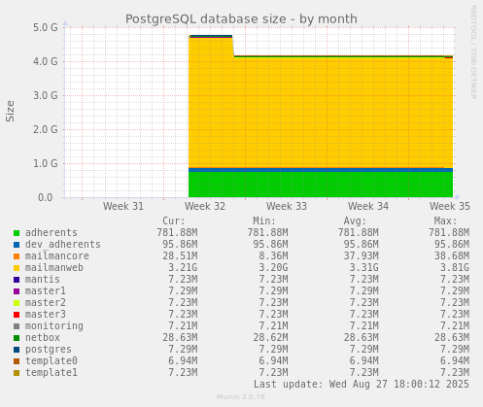483x407 pixels.
Task: Click the Week 34 axis label
Action: 368,206
